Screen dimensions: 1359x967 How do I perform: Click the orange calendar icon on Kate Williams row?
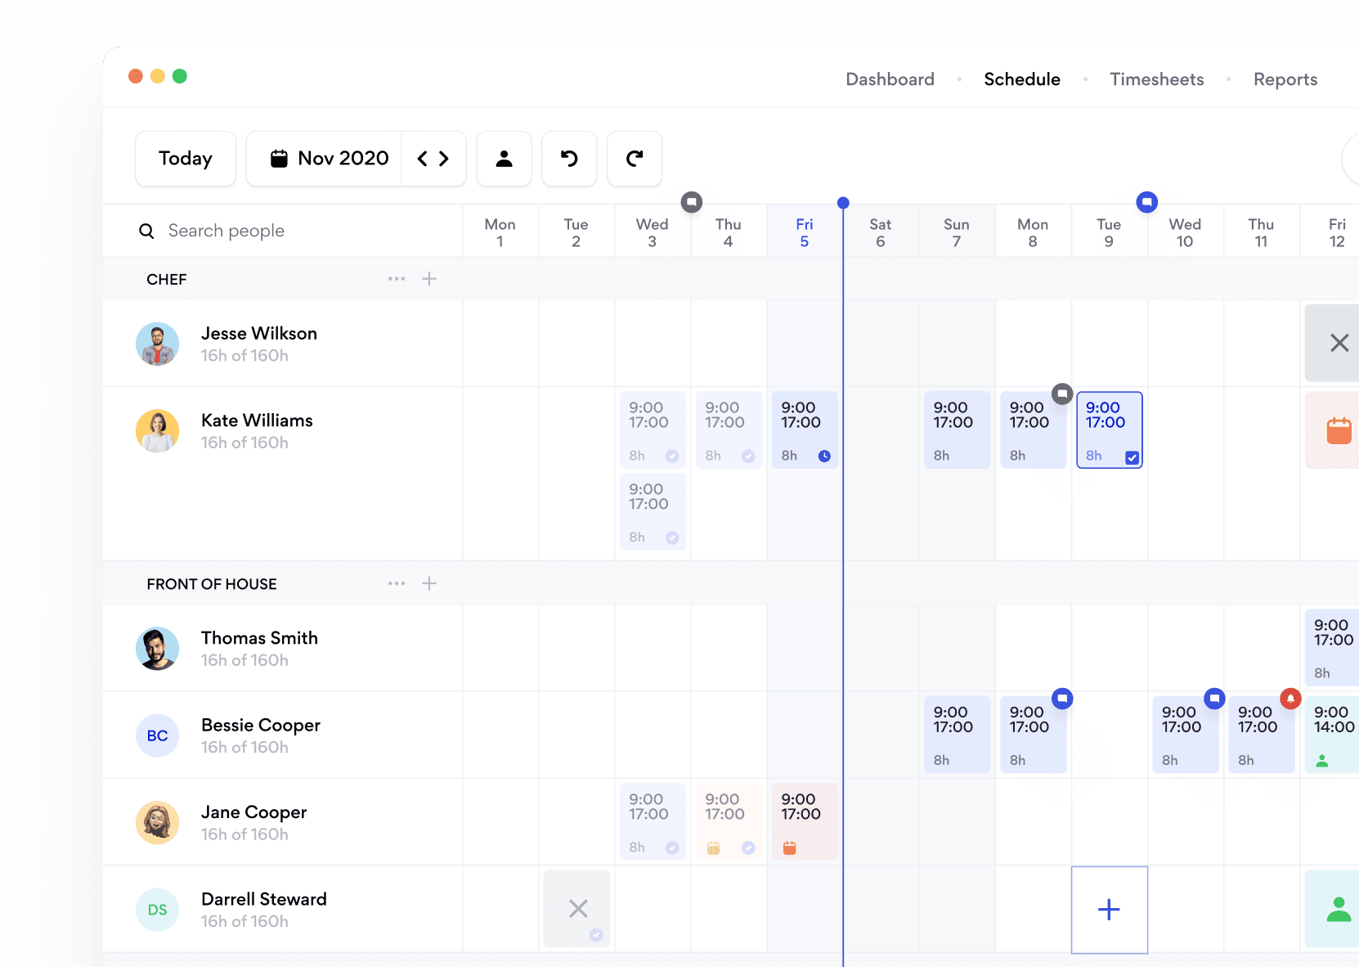click(x=1339, y=430)
